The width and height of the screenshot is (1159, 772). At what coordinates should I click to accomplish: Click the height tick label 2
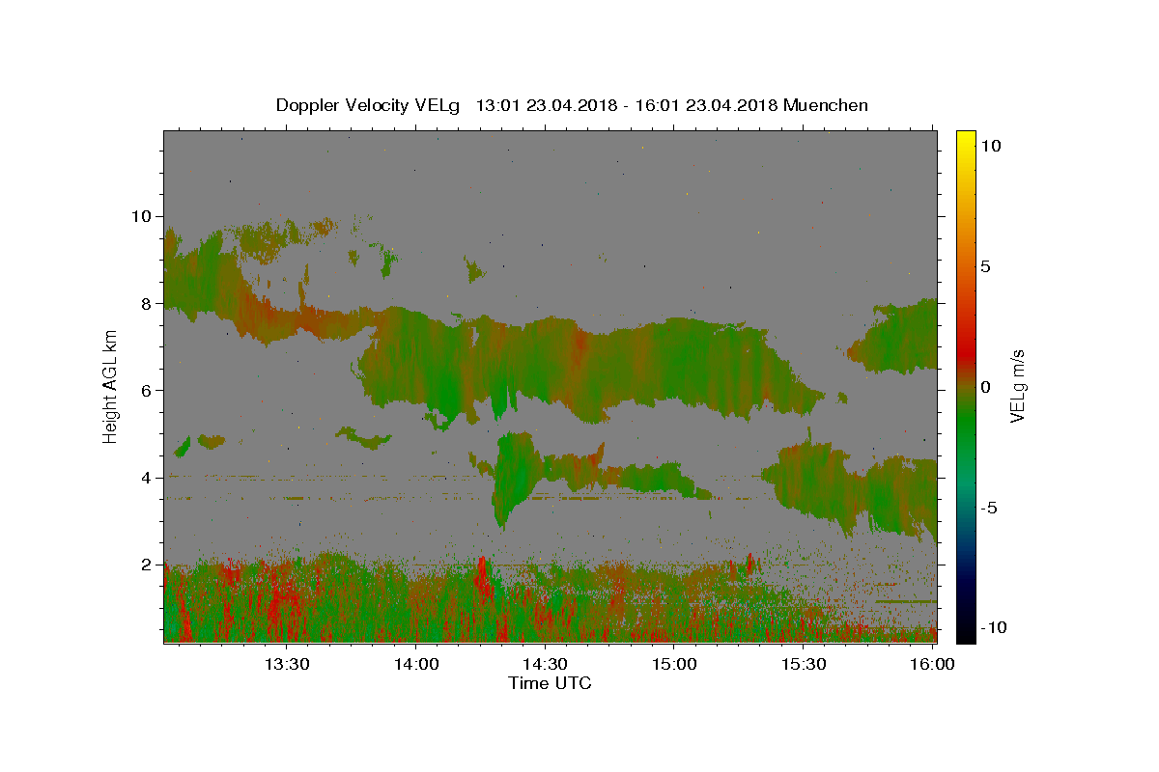tap(147, 565)
